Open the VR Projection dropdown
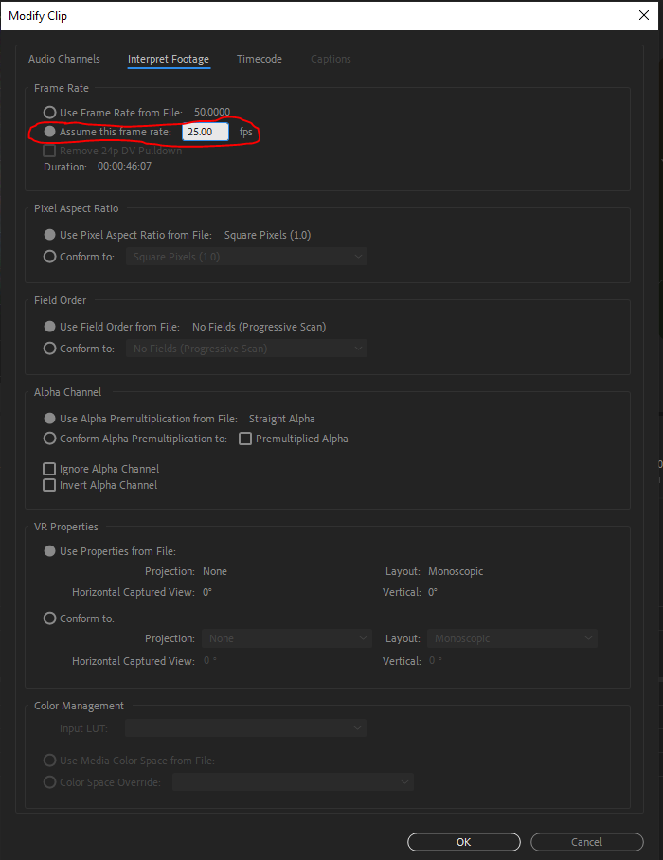 [286, 637]
